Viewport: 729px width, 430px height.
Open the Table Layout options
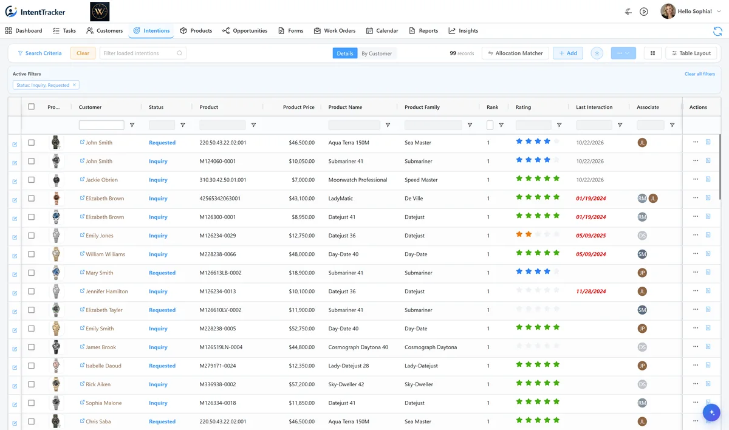point(691,53)
